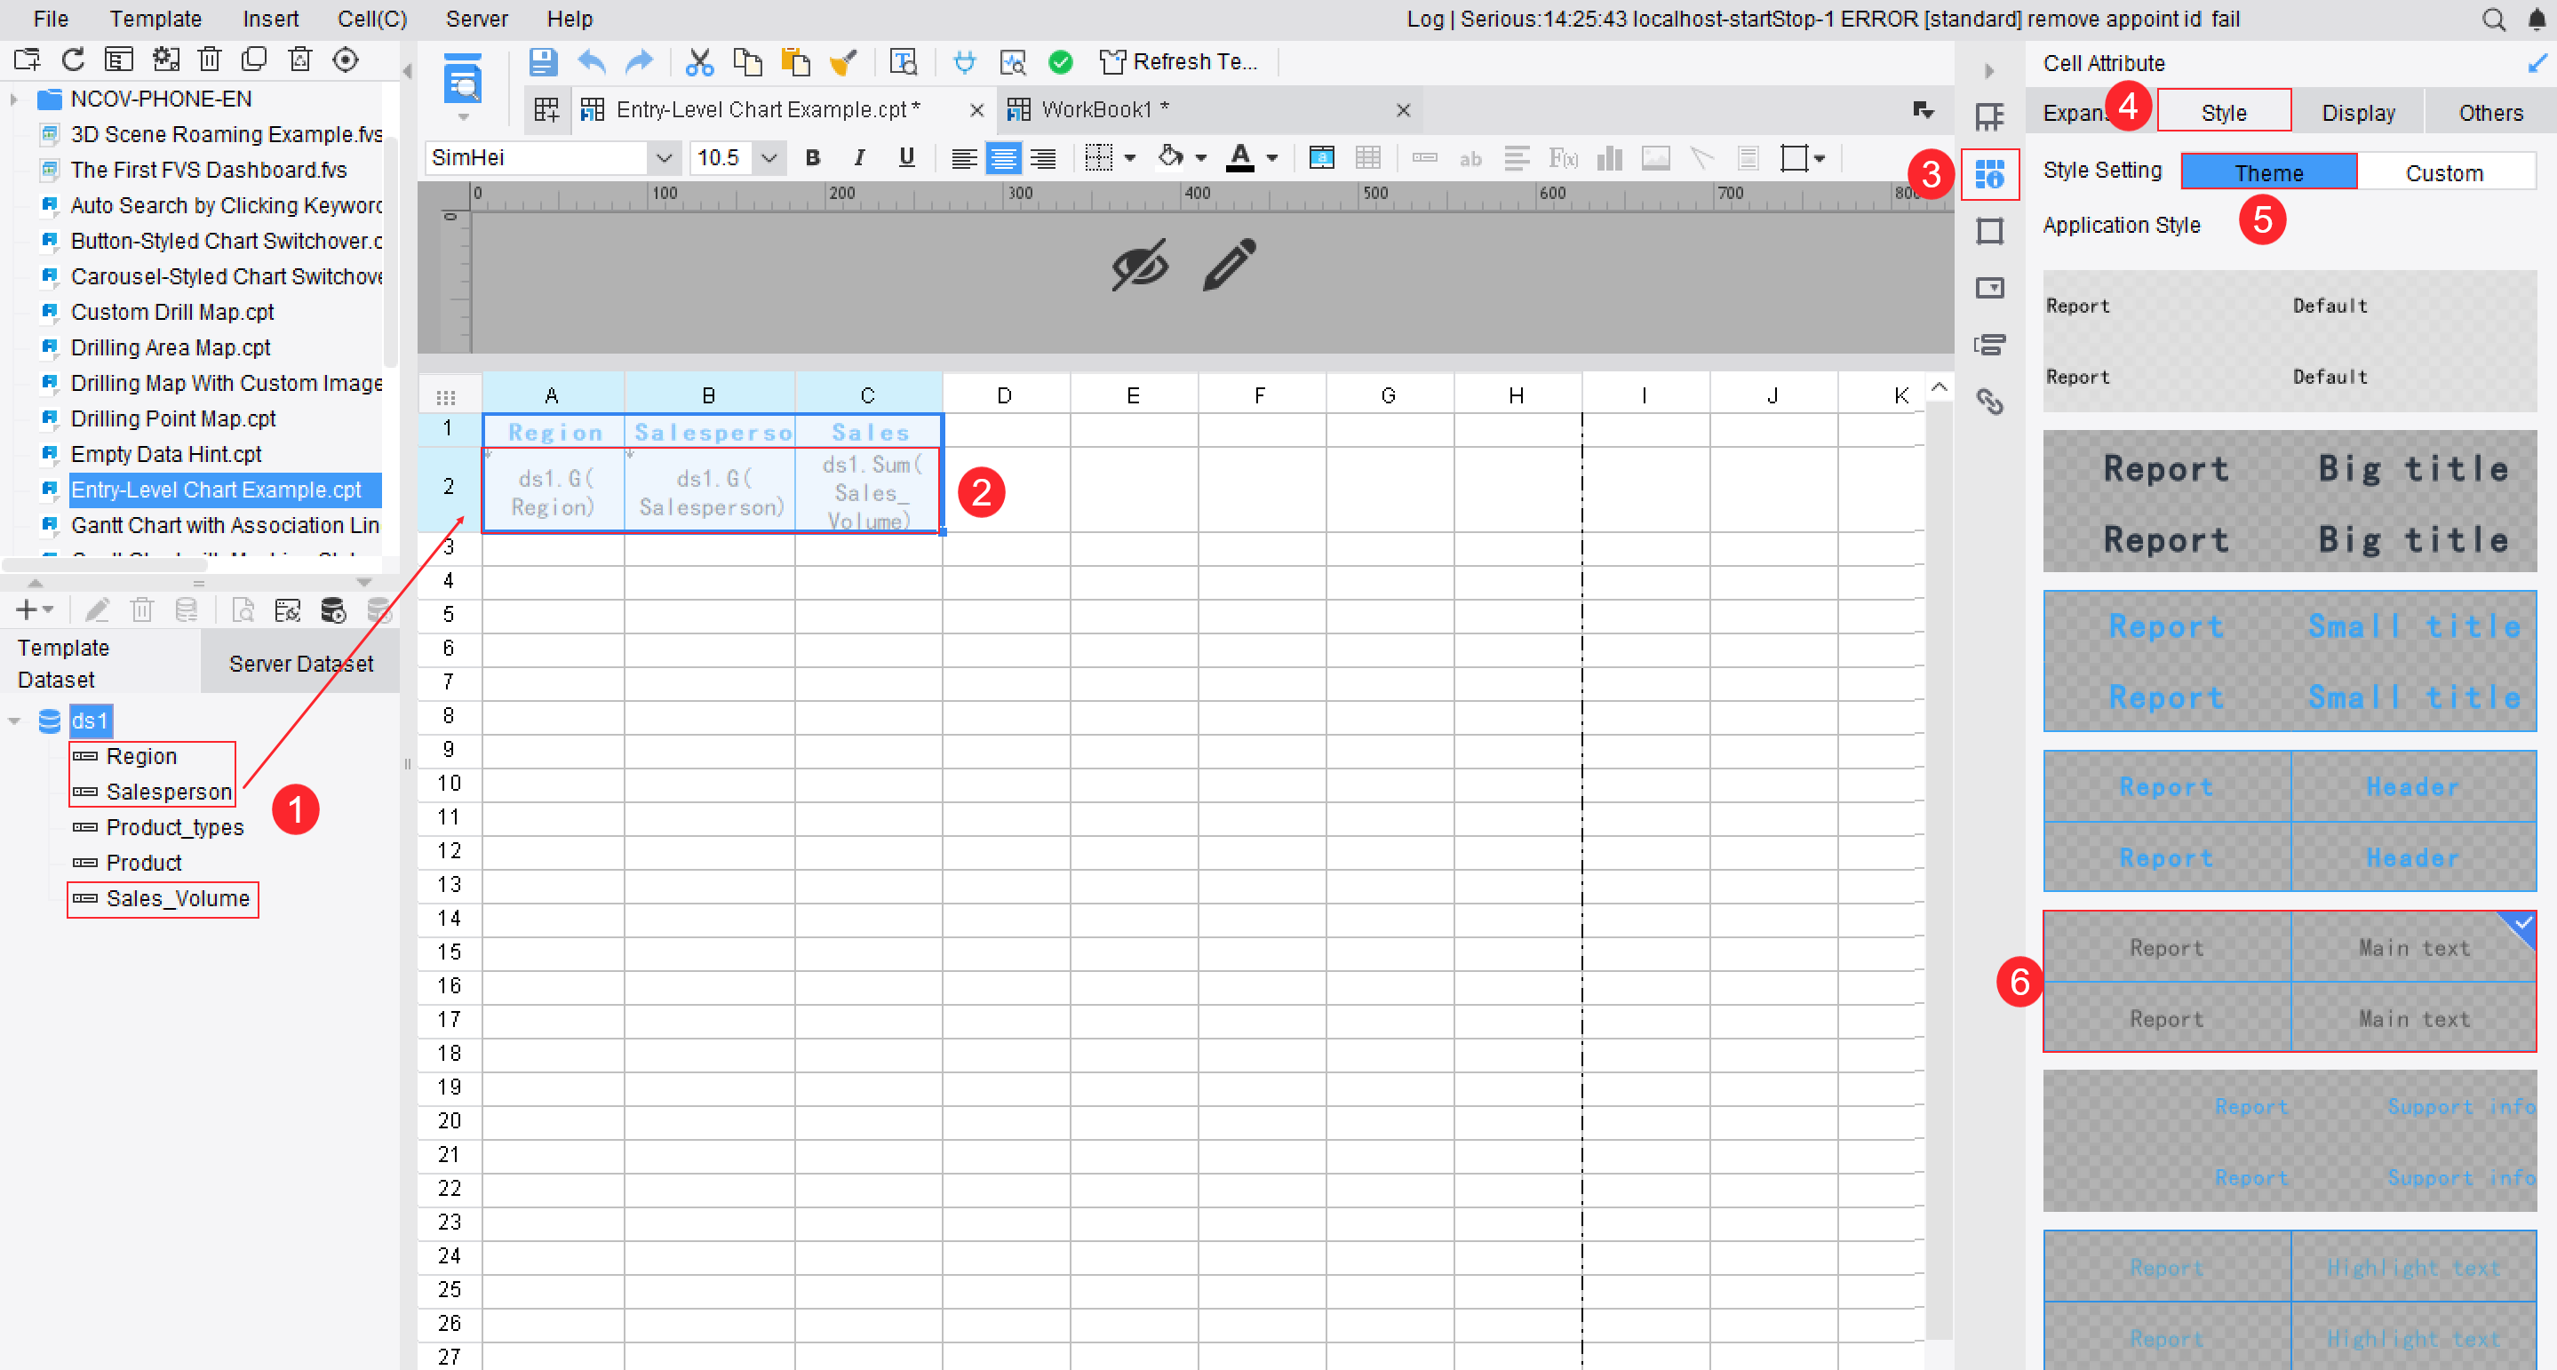This screenshot has width=2557, height=1370.
Task: Toggle Bold formatting
Action: coord(813,157)
